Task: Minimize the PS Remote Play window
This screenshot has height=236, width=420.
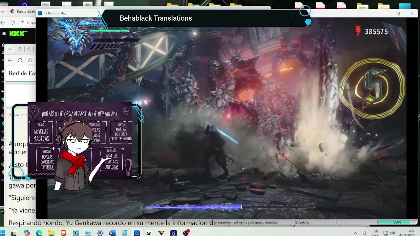Action: [x=385, y=13]
